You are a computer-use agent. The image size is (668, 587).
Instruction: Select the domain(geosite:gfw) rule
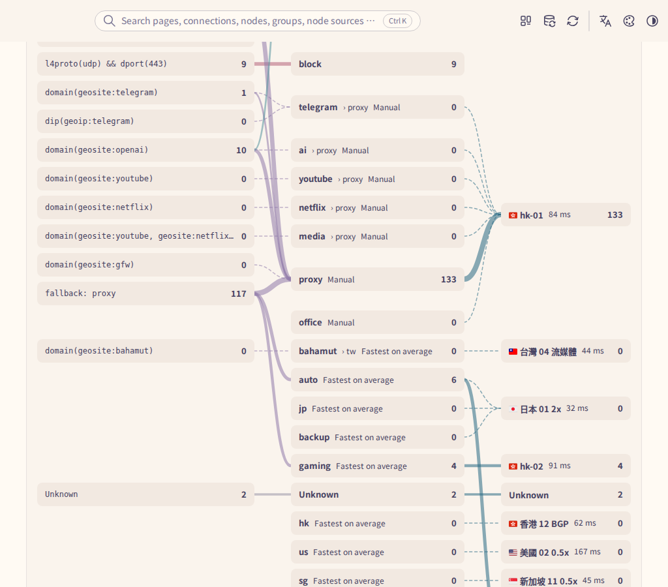pyautogui.click(x=145, y=265)
